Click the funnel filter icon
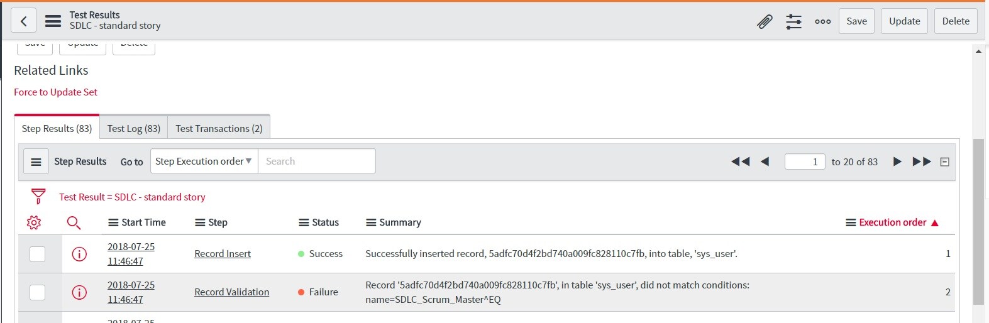The height and width of the screenshot is (323, 989). tap(38, 197)
